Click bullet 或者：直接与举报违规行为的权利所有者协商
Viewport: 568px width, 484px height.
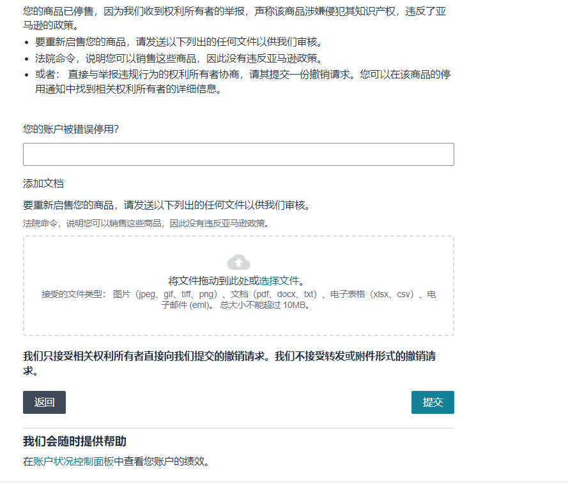(243, 82)
